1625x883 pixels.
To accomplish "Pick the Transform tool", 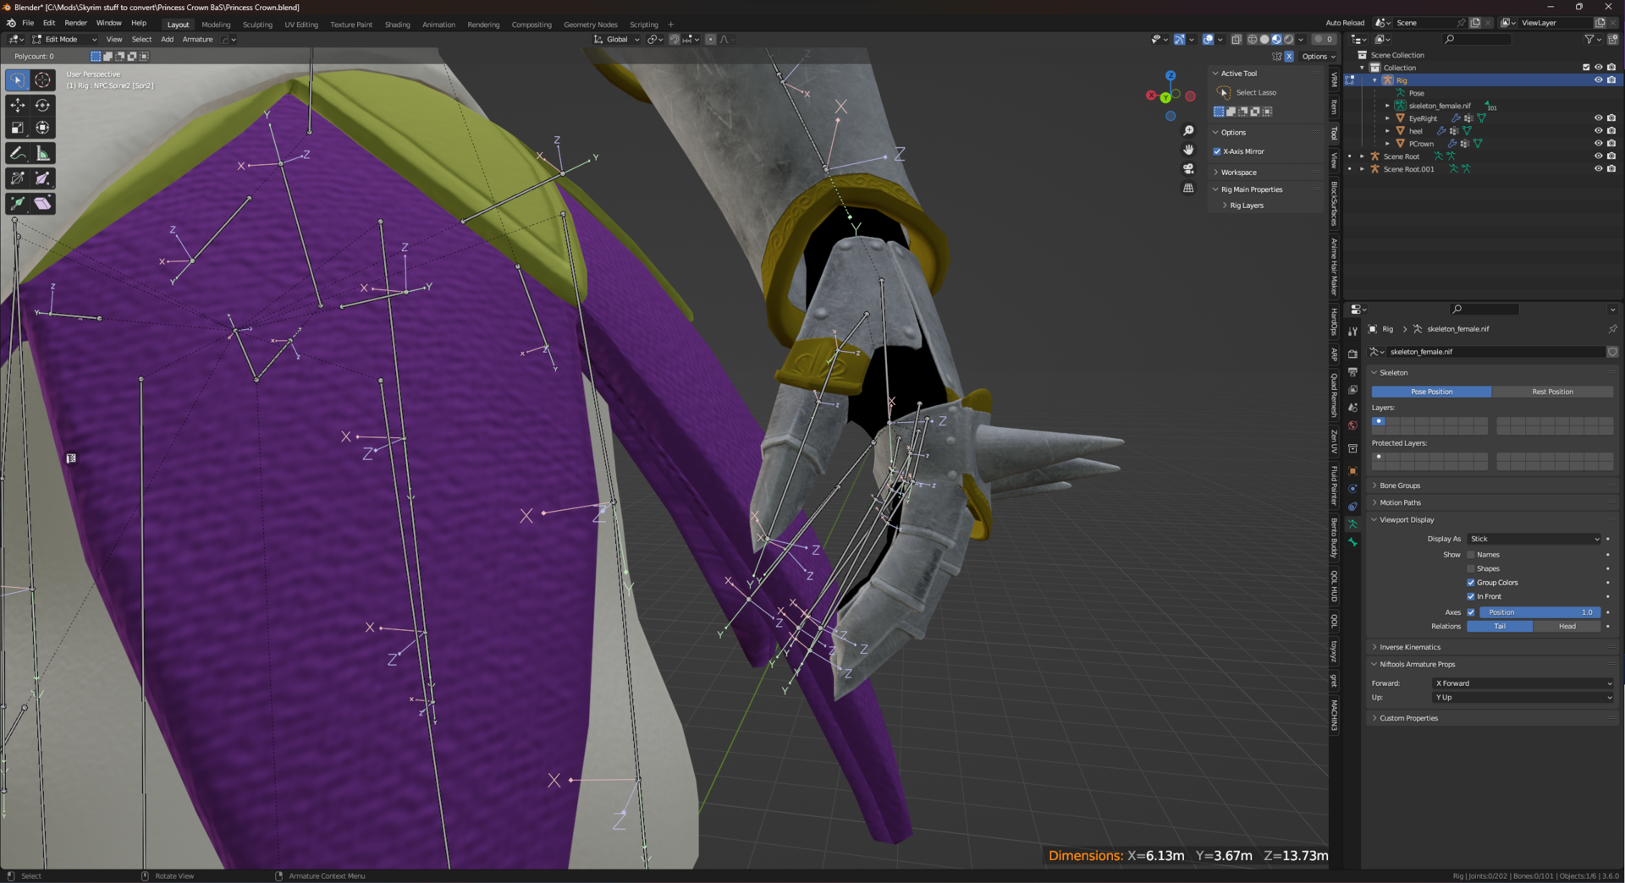I will 42,128.
